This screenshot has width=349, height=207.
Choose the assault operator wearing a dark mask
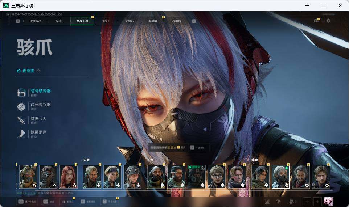tap(48, 177)
